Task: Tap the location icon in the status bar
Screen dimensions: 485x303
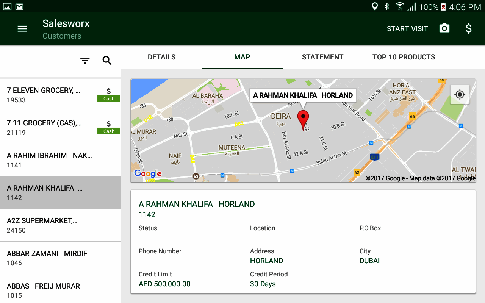Action: (375, 6)
